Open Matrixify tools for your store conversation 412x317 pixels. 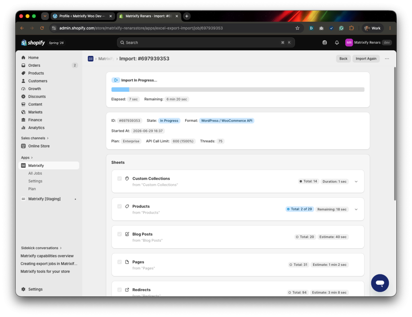pyautogui.click(x=45, y=272)
